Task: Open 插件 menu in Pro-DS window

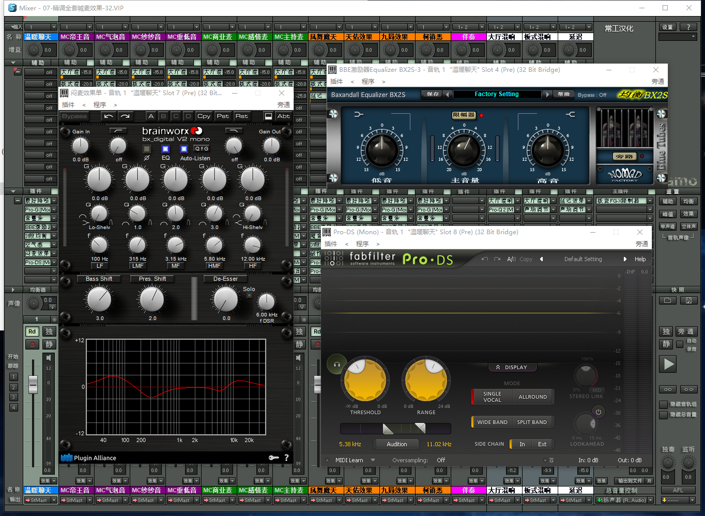Action: [x=331, y=244]
